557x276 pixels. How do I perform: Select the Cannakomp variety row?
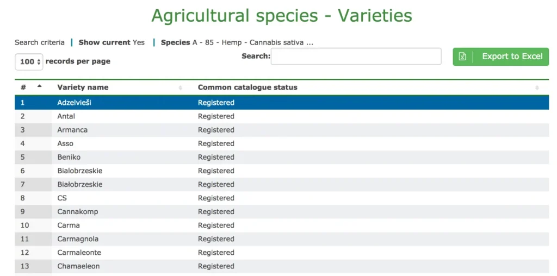click(78, 211)
